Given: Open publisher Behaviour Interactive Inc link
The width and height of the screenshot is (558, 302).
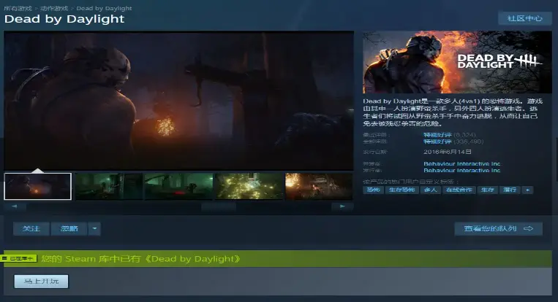Looking at the screenshot, I should (x=462, y=171).
